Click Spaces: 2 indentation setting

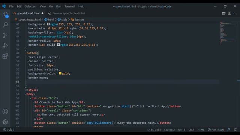169,130
